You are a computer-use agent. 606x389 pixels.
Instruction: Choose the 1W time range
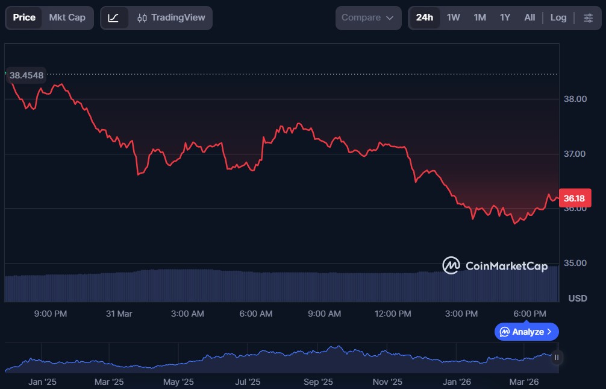click(x=454, y=18)
